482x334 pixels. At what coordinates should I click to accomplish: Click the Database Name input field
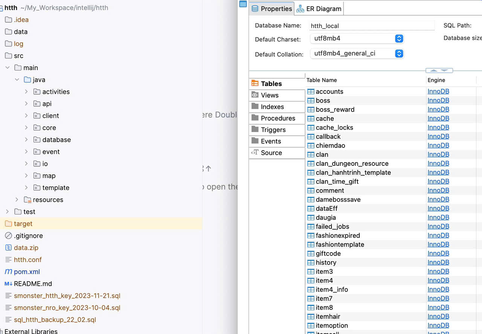pos(371,26)
